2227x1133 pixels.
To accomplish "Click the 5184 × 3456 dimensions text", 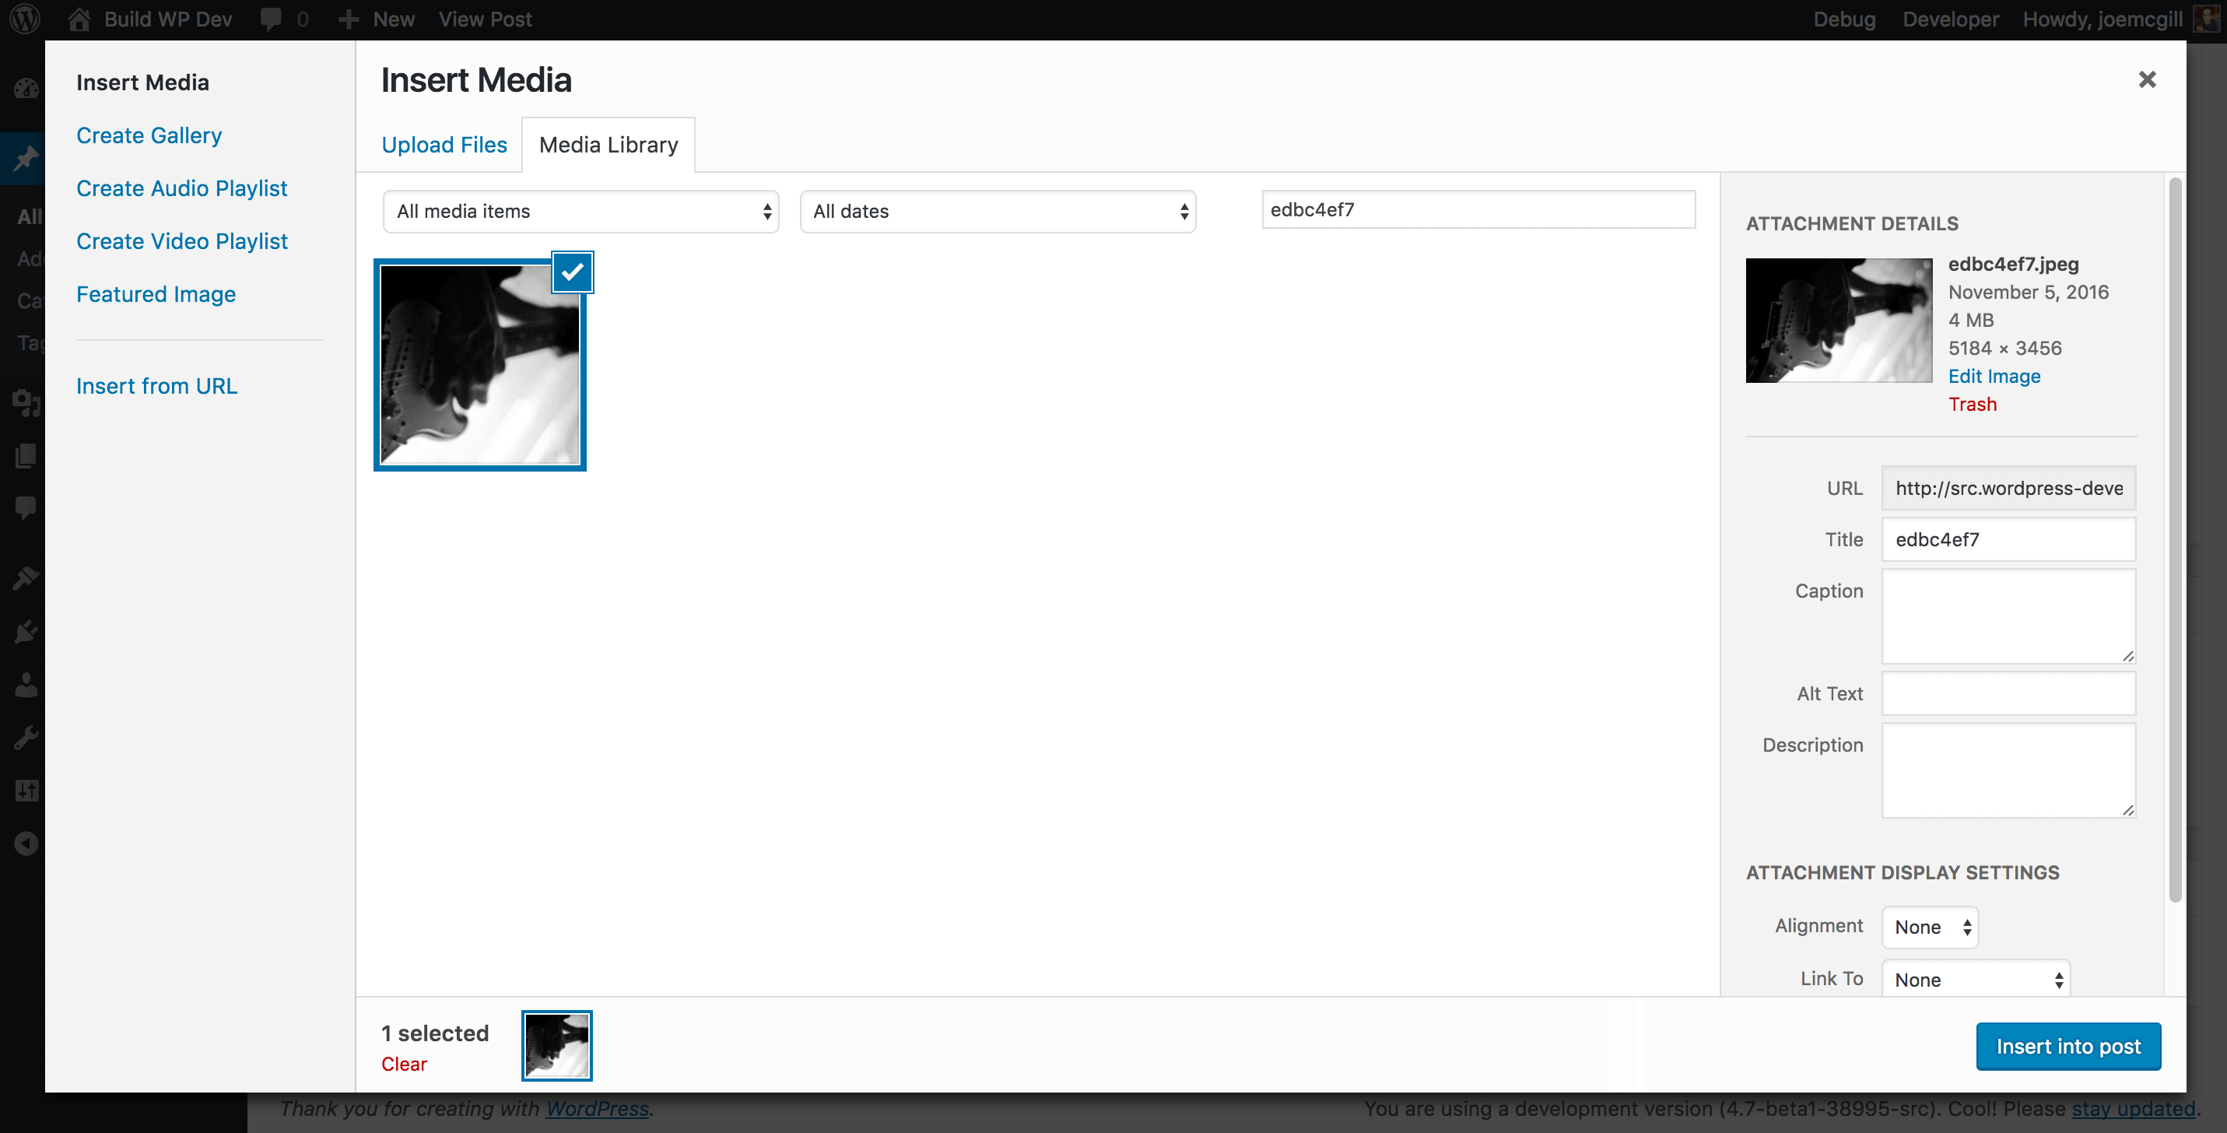I will point(2004,349).
